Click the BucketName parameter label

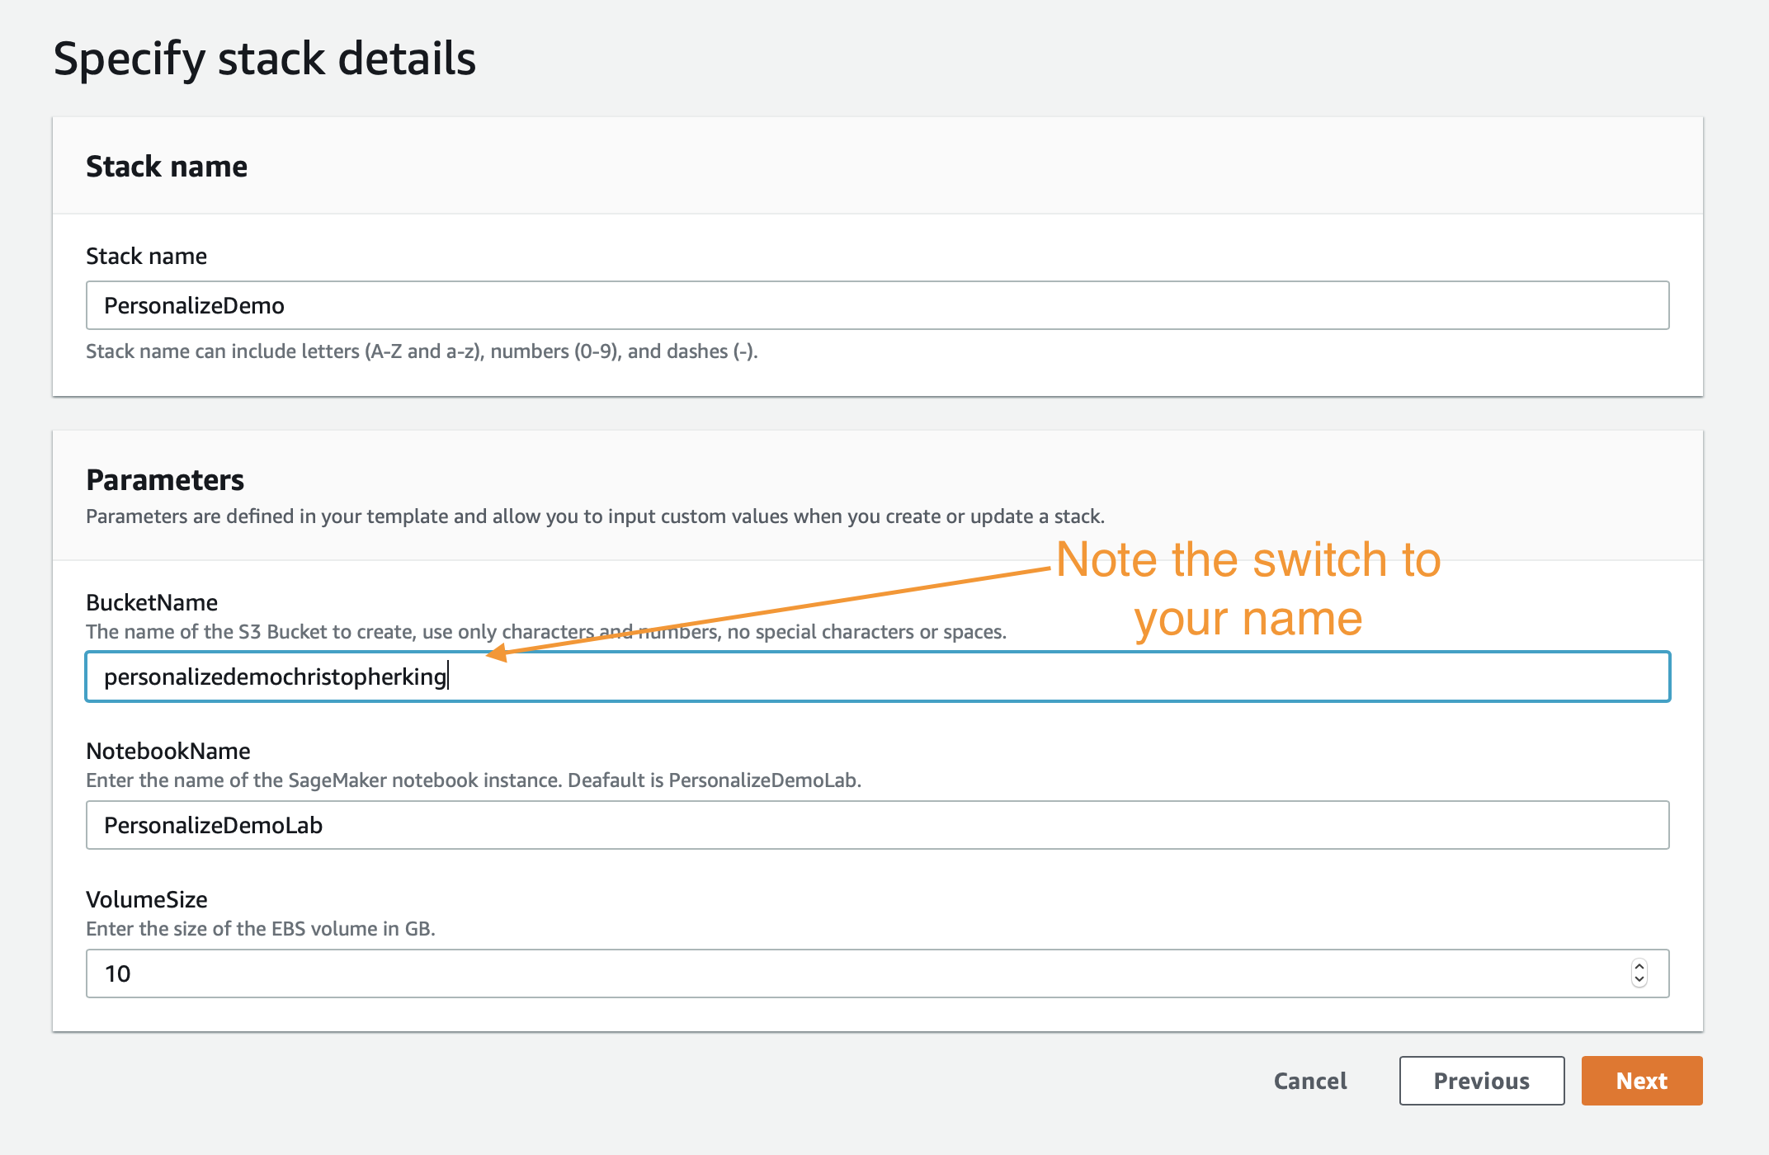pos(152,602)
